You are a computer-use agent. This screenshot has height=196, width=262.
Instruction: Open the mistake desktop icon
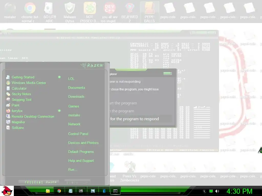(x=10, y=11)
